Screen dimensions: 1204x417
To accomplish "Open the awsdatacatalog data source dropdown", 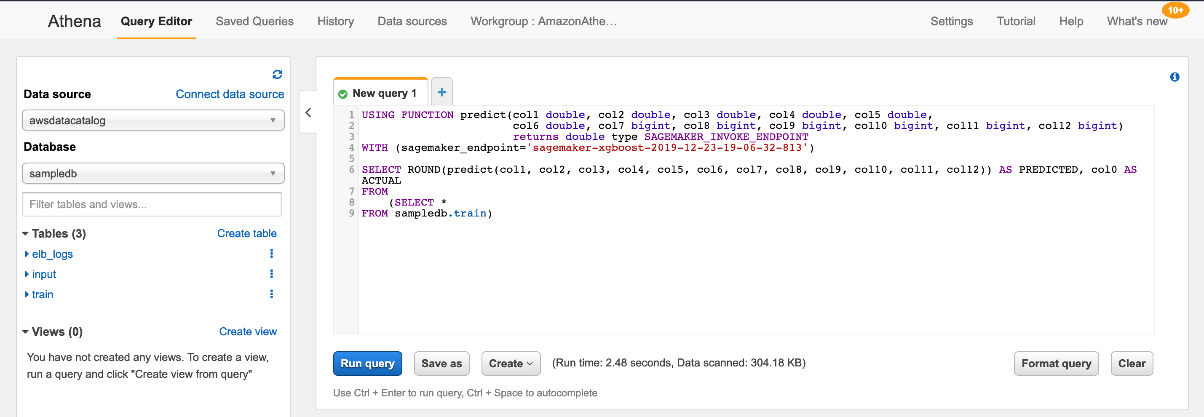I will [x=153, y=120].
